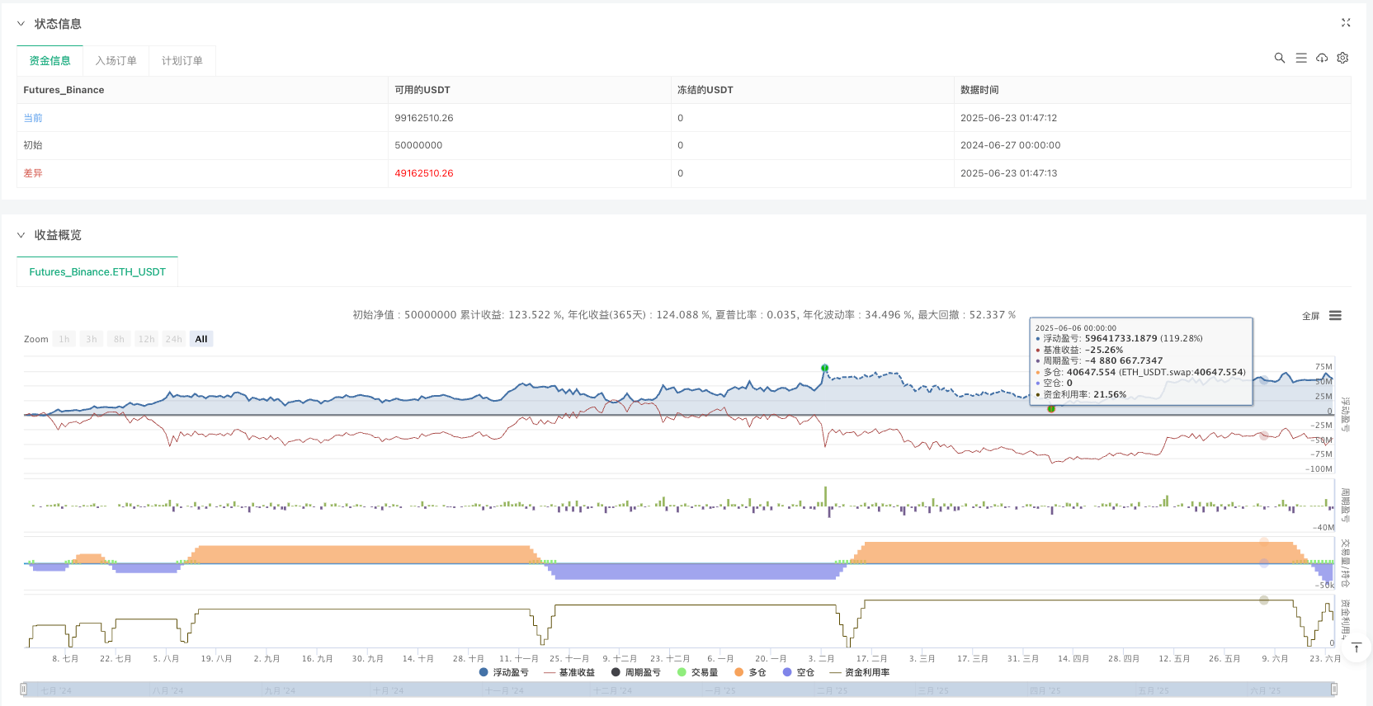Toggle the 多仓 legend series
This screenshot has width=1373, height=706.
(750, 672)
